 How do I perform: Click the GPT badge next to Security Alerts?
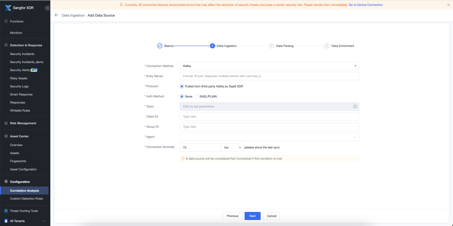click(34, 70)
